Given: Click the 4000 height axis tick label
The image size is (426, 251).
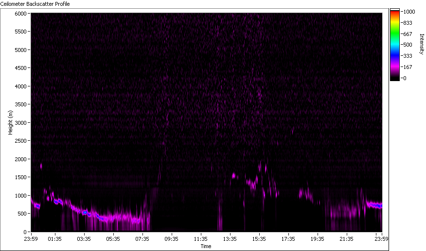Looking at the screenshot, I should [x=20, y=86].
